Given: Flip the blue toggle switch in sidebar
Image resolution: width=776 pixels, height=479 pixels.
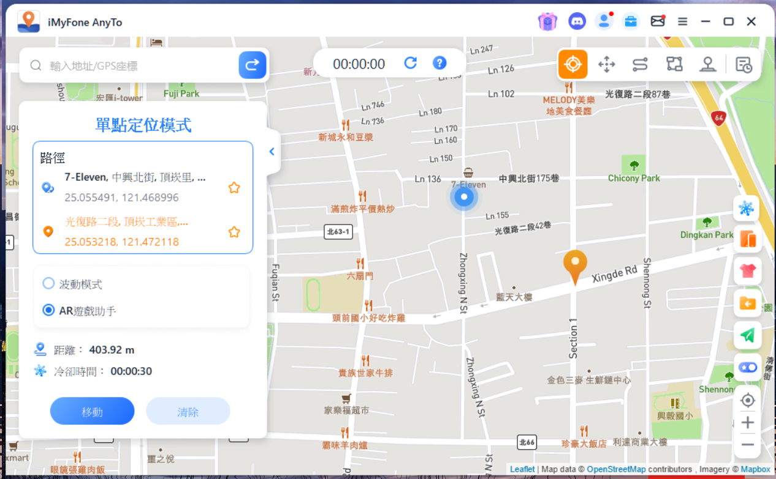Looking at the screenshot, I should coord(747,367).
